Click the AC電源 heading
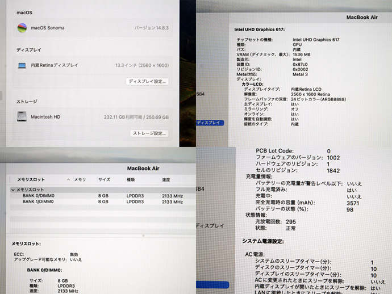 [255, 254]
